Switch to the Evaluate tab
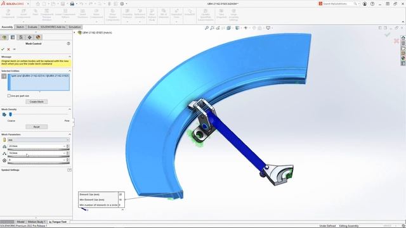Image resolution: width=406 pixels, height=228 pixels. pos(32,27)
